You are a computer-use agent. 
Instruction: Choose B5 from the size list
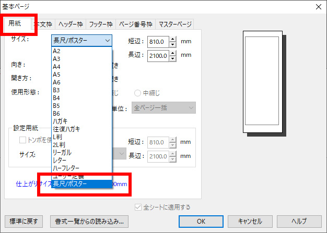coord(81,106)
